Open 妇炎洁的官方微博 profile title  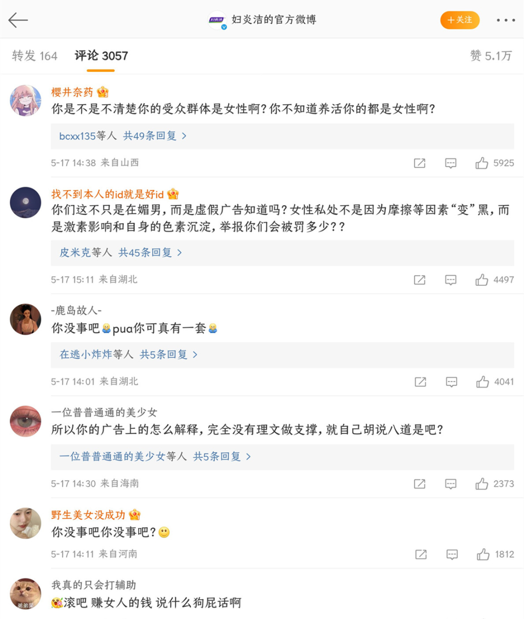(x=274, y=20)
